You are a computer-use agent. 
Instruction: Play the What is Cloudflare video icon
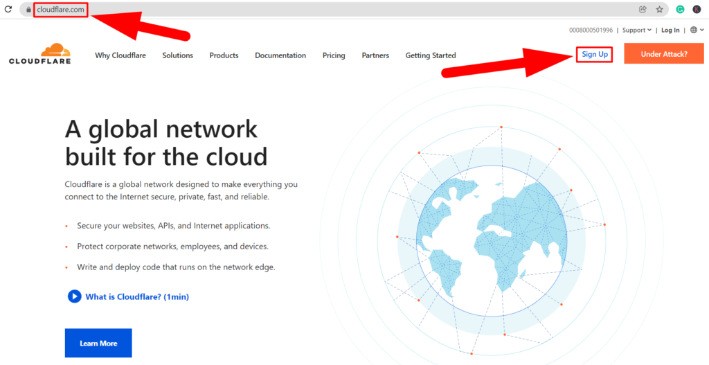coord(75,296)
